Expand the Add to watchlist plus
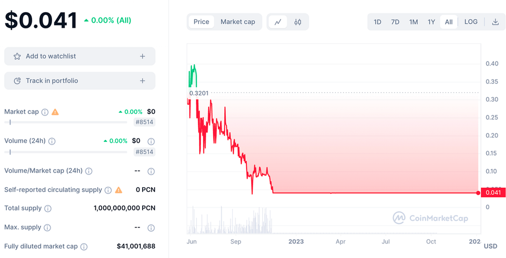Screen dimensions: 506x258 [142, 56]
